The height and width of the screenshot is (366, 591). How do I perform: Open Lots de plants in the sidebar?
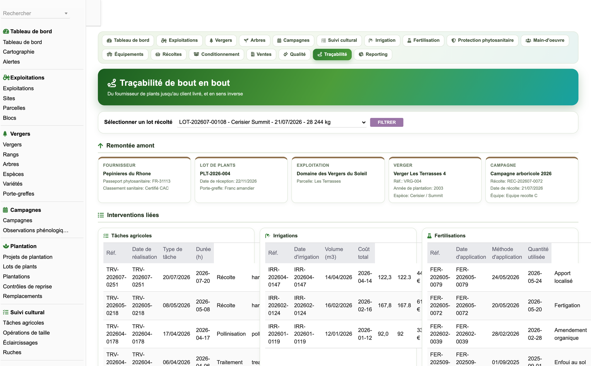20,267
